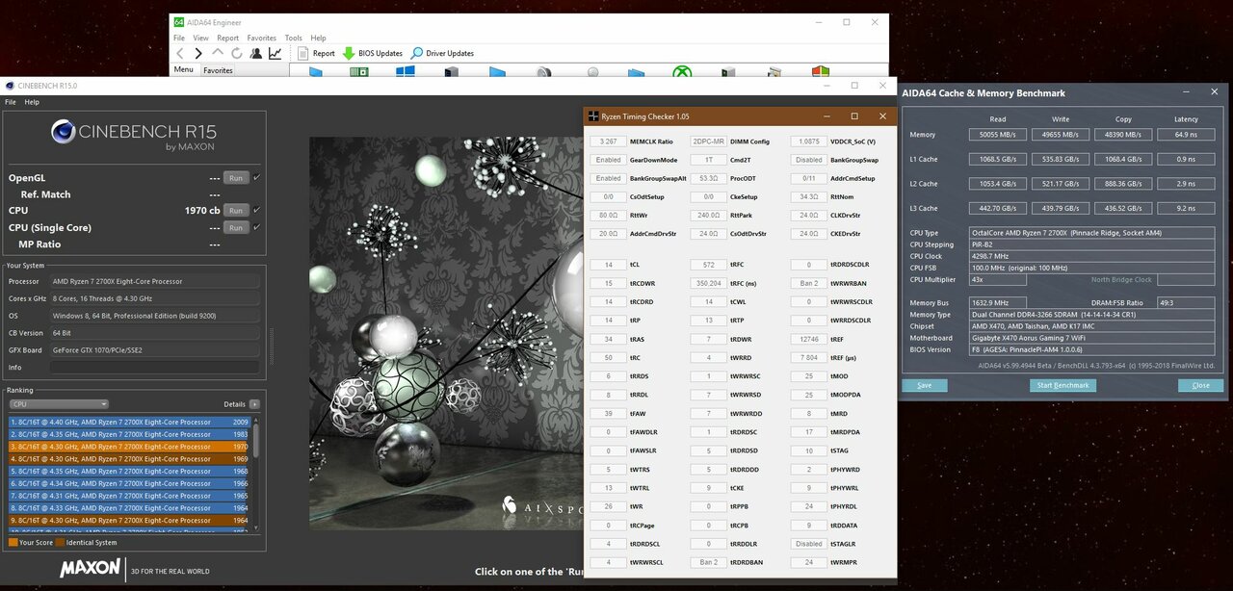1233x591 pixels.
Task: Expand ranking Details arrow button
Action: pos(254,404)
